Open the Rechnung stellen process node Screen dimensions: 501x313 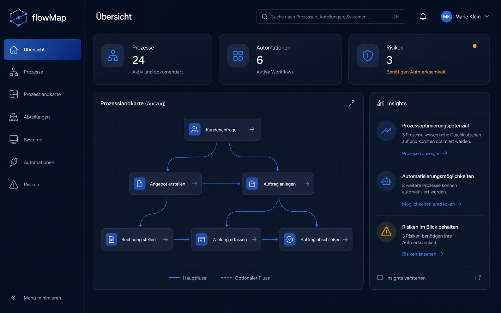pyautogui.click(x=137, y=239)
